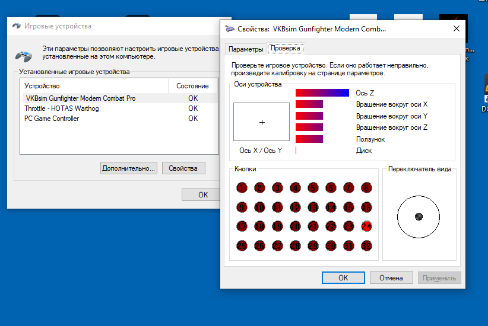Image resolution: width=488 pixels, height=326 pixels.
Task: Click the POV hat switch indicator circle
Action: click(419, 216)
